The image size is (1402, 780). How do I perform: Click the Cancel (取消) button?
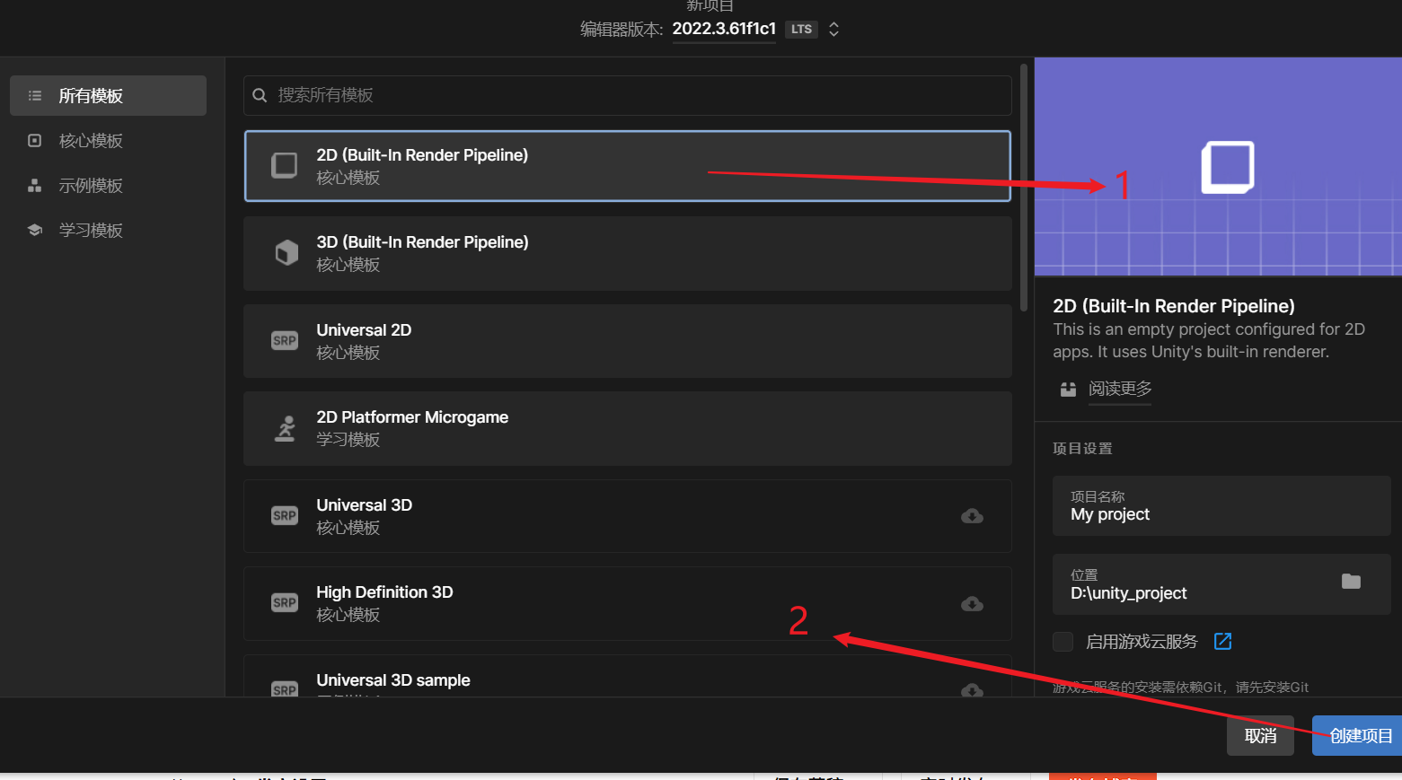tap(1260, 735)
